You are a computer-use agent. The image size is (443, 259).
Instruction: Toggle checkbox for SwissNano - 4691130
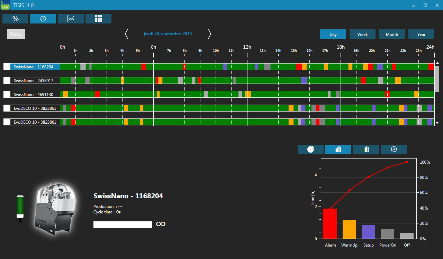click(7, 94)
